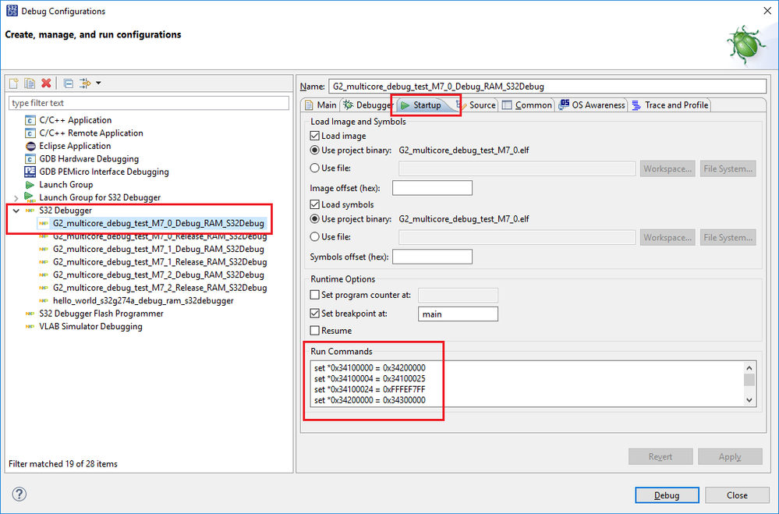The height and width of the screenshot is (514, 779).
Task: Delete selected launch configuration with red X
Action: (47, 83)
